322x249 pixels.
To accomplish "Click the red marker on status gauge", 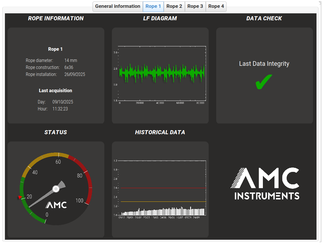I will [x=20, y=197].
